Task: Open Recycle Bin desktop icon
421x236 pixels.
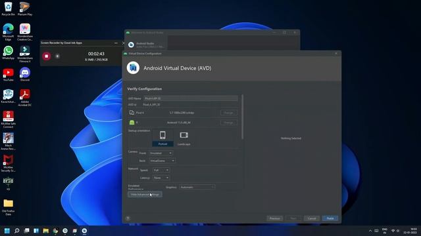Action: 9,9
